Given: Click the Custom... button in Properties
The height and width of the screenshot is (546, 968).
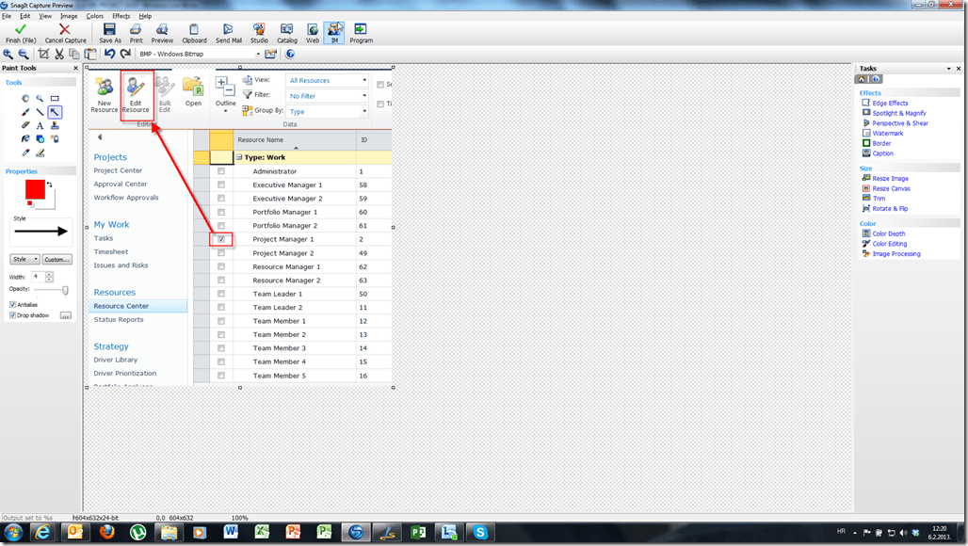Looking at the screenshot, I should (57, 259).
